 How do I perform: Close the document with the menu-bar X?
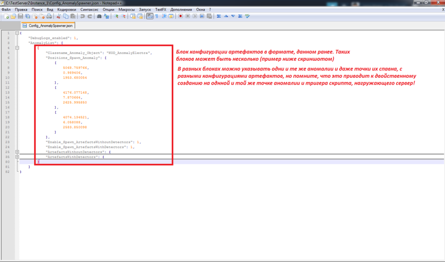(x=443, y=9)
